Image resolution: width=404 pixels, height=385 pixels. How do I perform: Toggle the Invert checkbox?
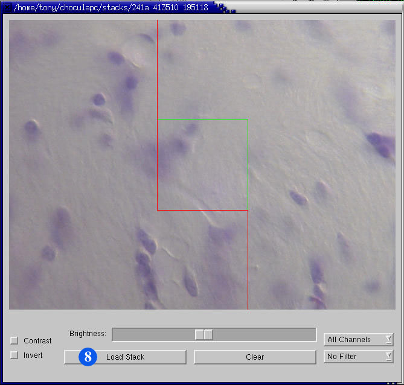14,355
